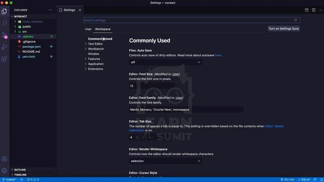324x182 pixels.
Task: Click the Go Live status button
Action: coord(287,179)
